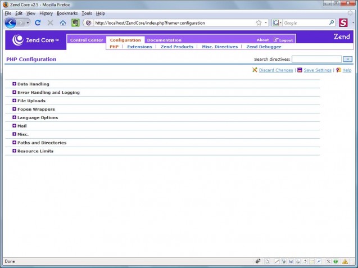Open the Zend Debugger sub-tab
The height and width of the screenshot is (268, 358).
[x=264, y=47]
